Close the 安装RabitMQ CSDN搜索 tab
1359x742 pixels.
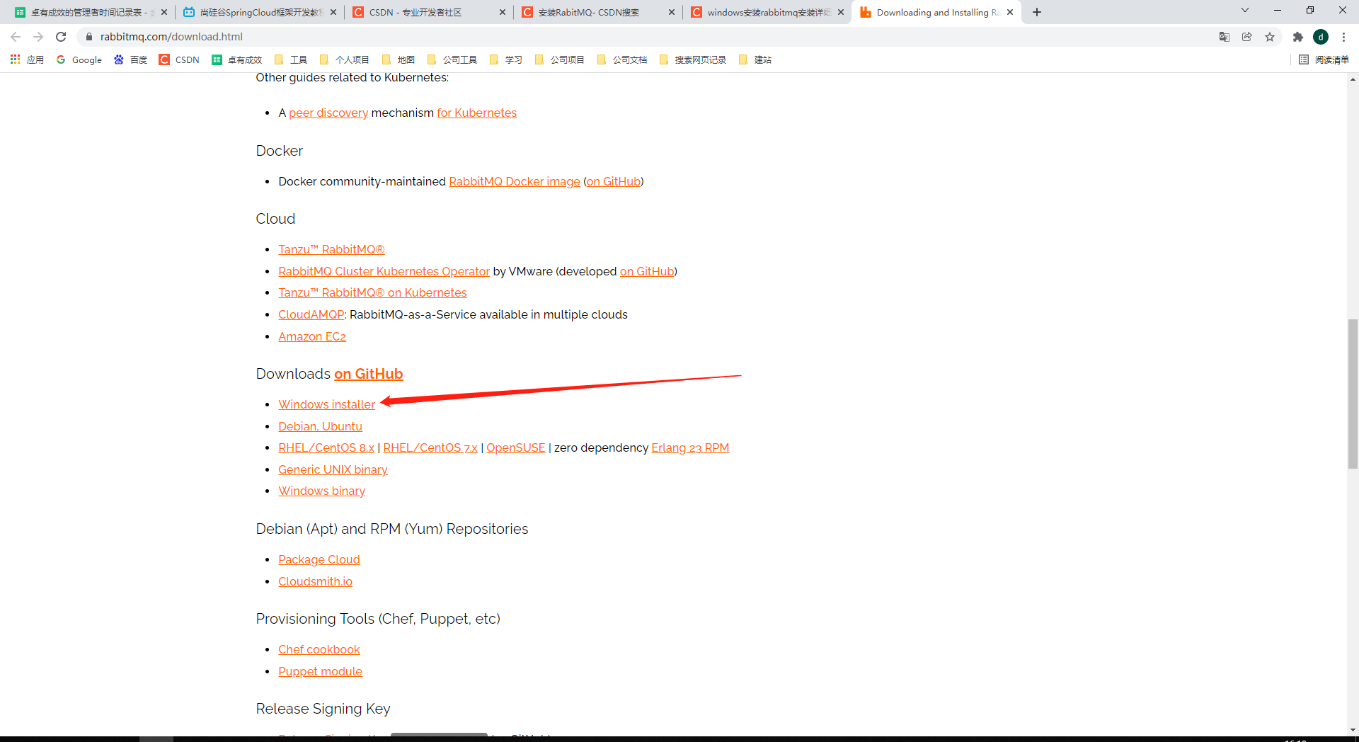(x=672, y=12)
